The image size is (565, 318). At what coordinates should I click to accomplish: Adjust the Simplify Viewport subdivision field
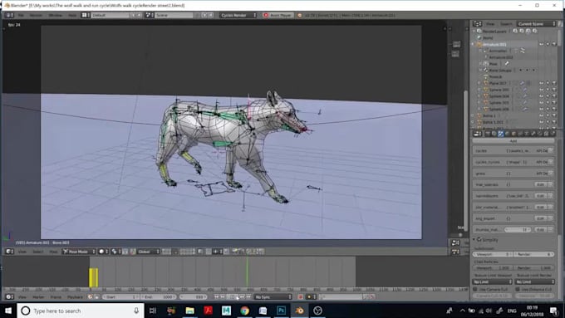tap(492, 254)
